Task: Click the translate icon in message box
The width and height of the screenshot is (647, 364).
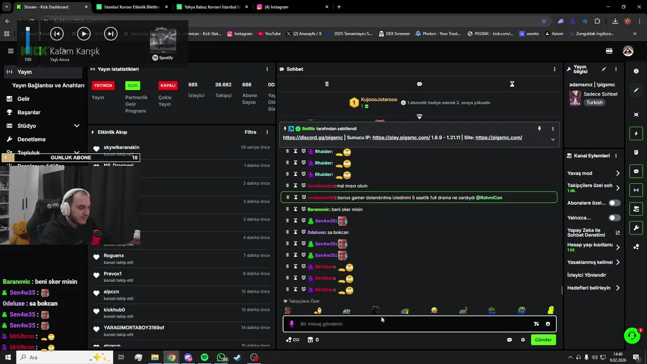Action: tap(536, 324)
